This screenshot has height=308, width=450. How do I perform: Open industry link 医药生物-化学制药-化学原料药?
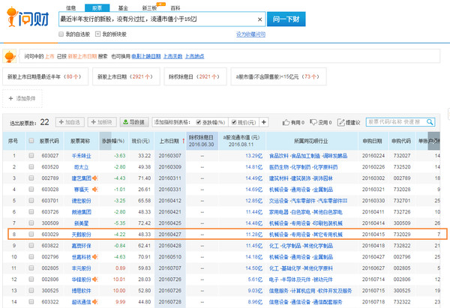coord(303,167)
